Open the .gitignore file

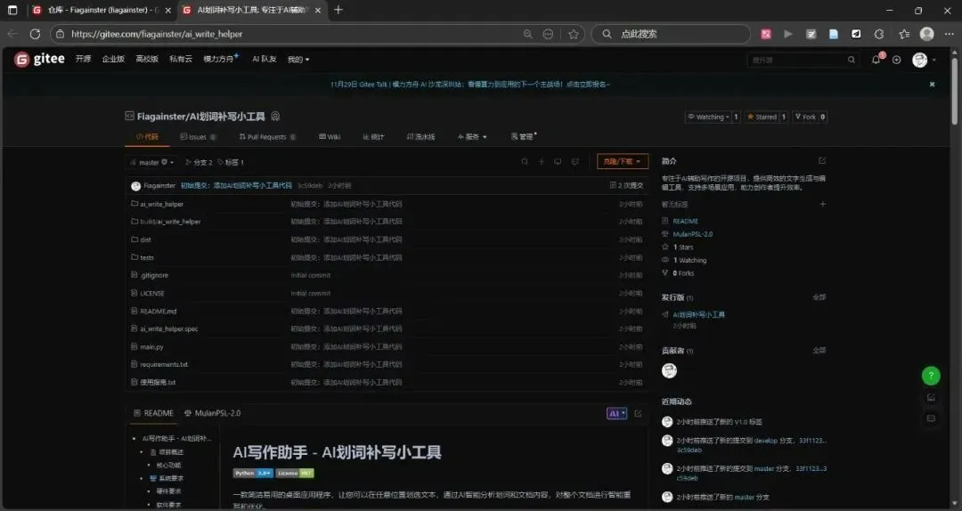point(154,275)
